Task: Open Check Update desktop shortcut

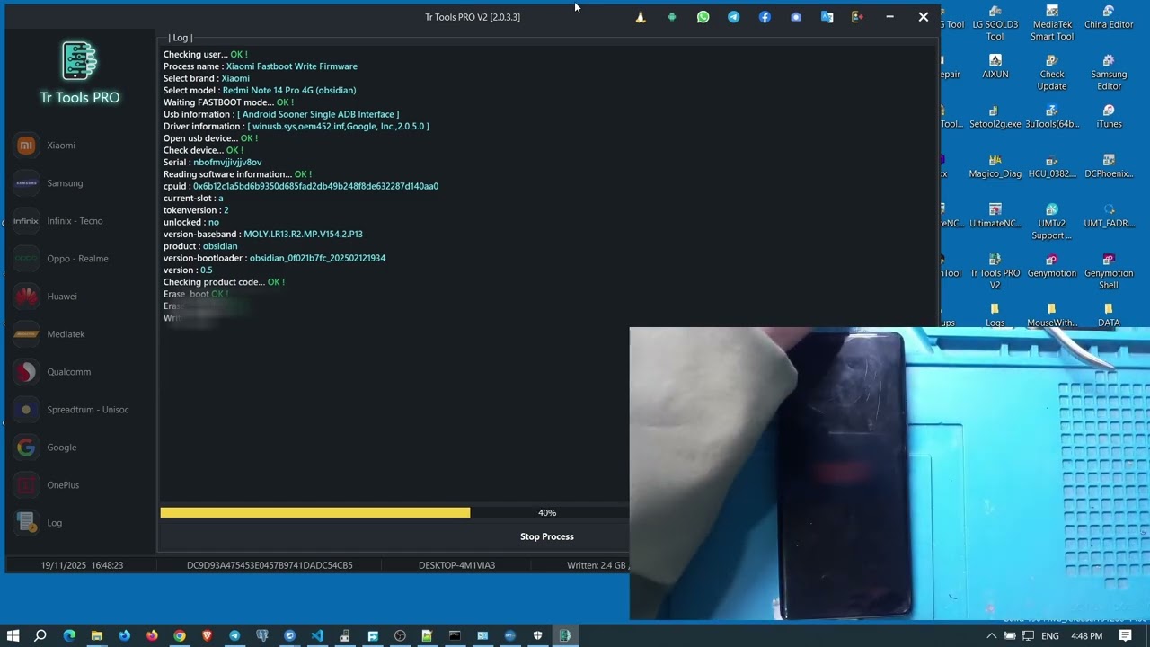Action: coord(1052,74)
